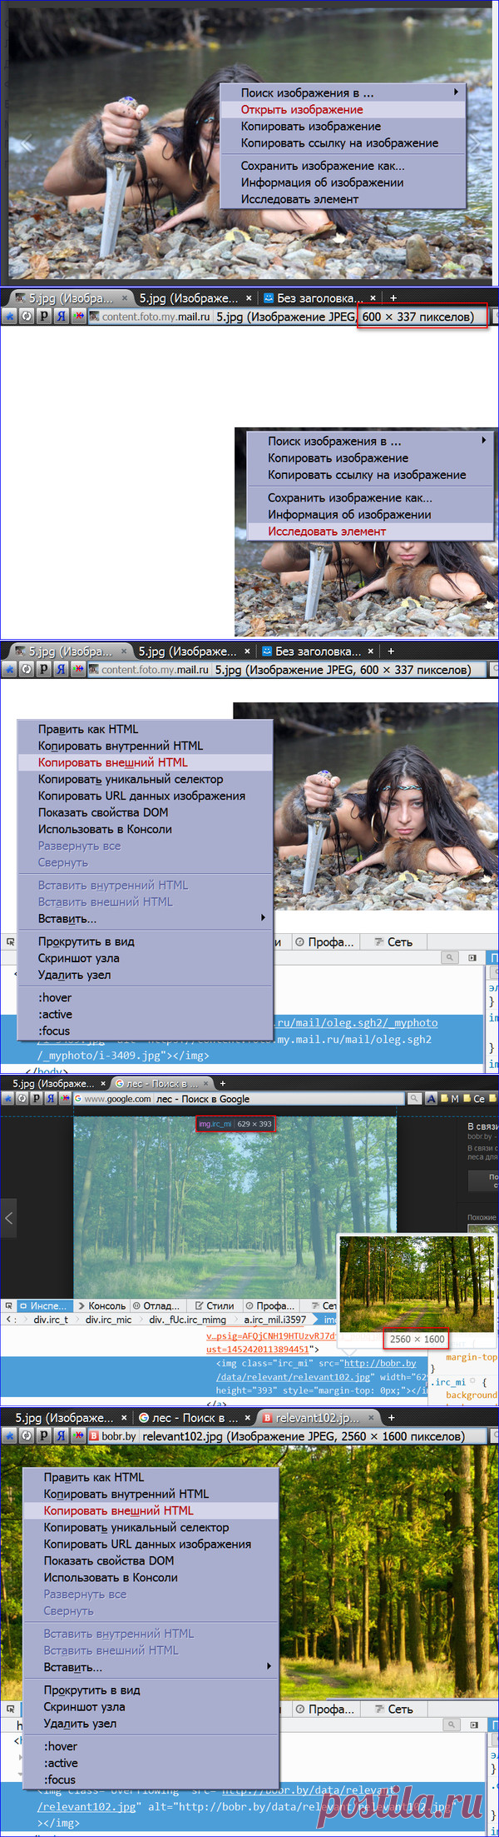Focus the www.google.com address bar

[x=240, y=1099]
